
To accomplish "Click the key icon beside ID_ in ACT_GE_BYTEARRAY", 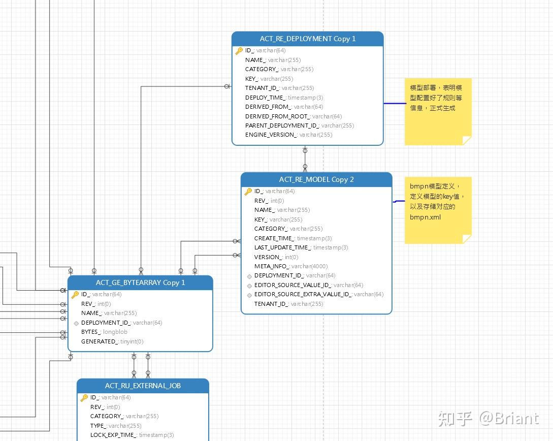I will pyautogui.click(x=75, y=294).
